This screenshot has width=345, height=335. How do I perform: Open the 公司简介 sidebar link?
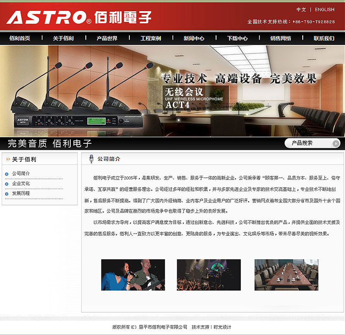[x=21, y=174]
